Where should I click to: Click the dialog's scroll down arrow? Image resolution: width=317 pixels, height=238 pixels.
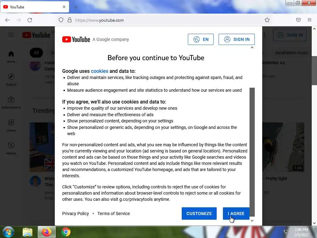click(252, 221)
